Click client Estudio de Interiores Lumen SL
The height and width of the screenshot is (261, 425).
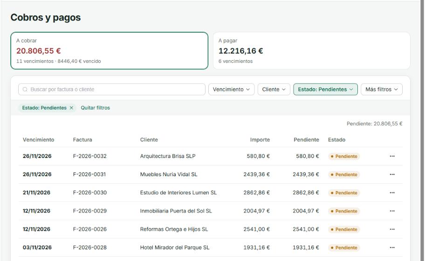[178, 192]
